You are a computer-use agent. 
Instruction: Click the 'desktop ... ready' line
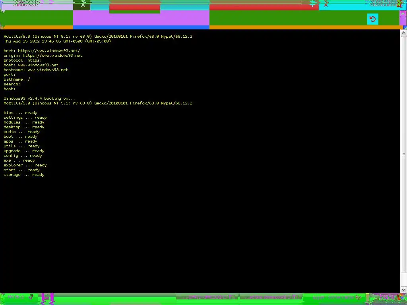pyautogui.click(x=24, y=127)
